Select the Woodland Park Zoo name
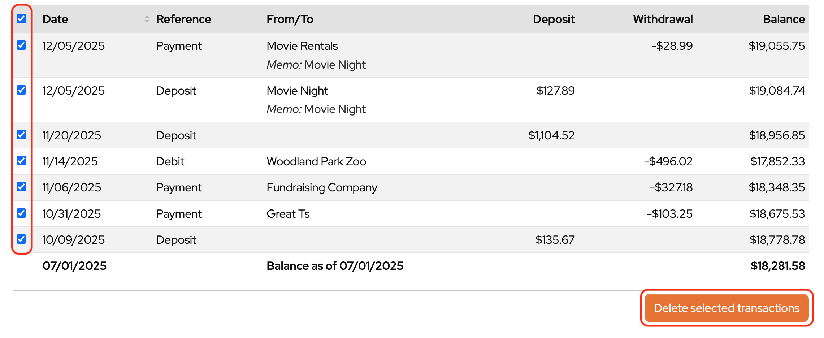 pos(316,161)
